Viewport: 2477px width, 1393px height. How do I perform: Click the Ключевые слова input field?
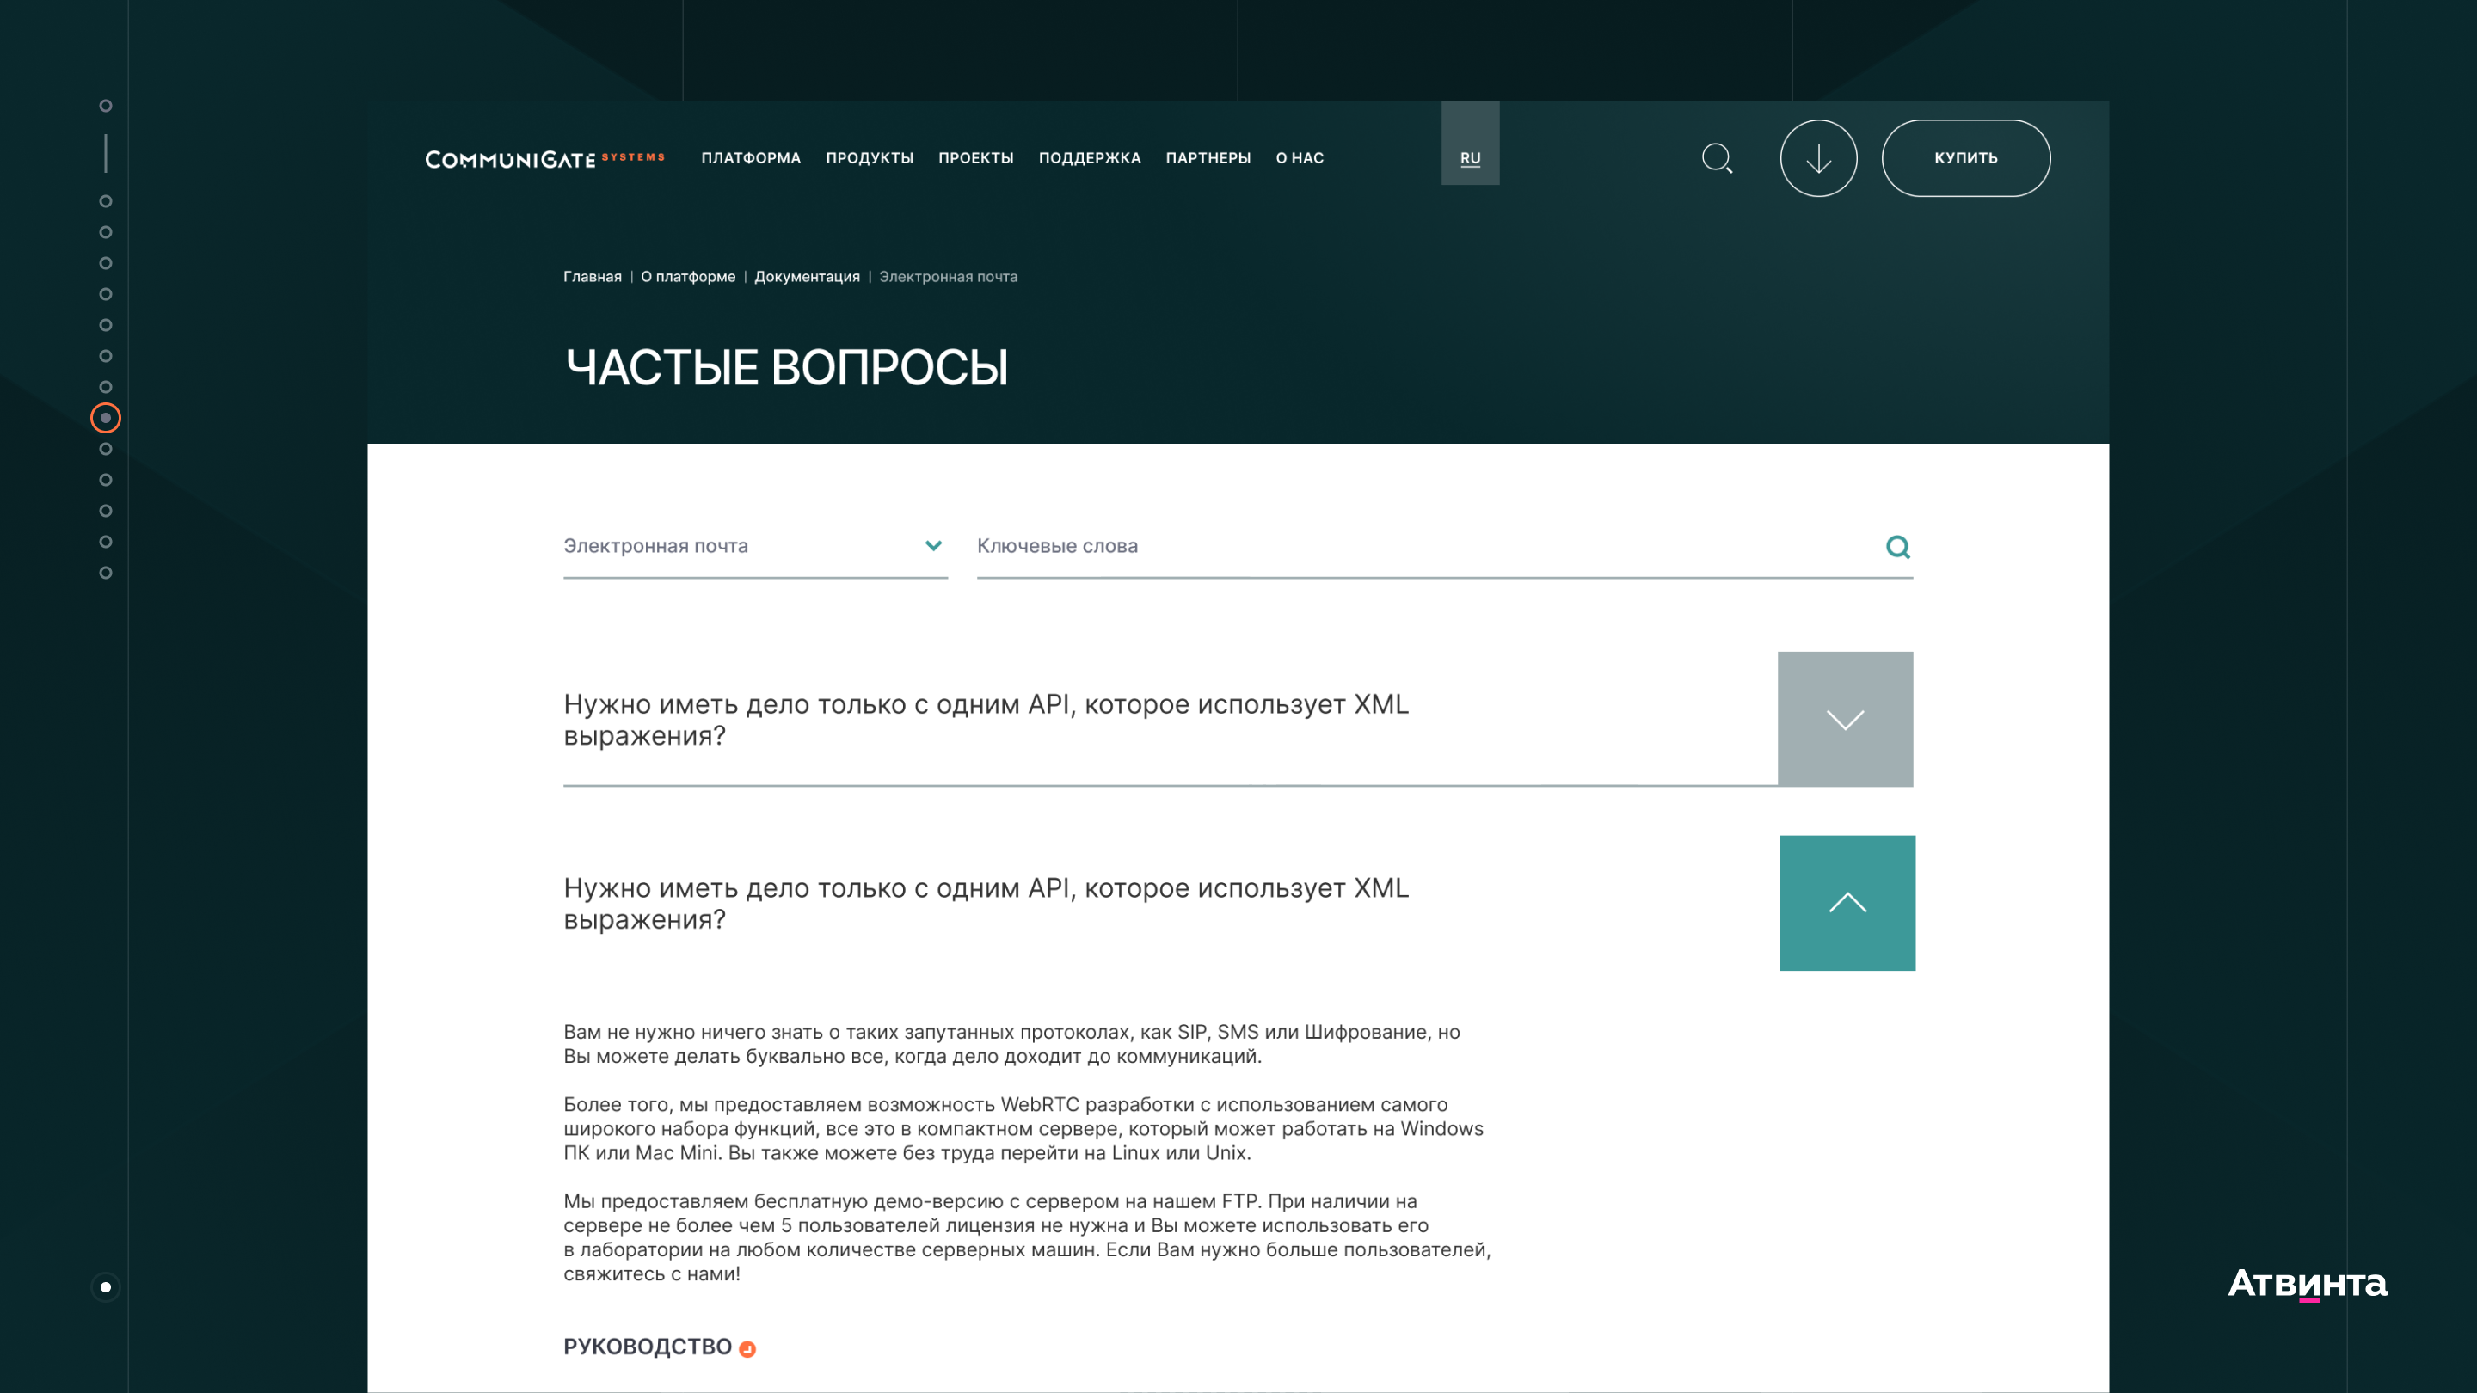coord(1423,546)
